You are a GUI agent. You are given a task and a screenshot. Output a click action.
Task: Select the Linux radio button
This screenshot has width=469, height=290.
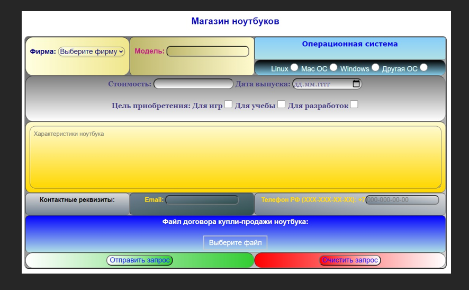(x=294, y=67)
